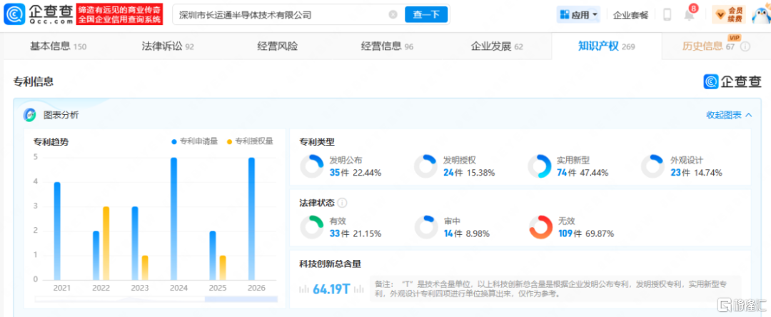
Task: Click the 专利信息 section heading
Action: coord(34,82)
